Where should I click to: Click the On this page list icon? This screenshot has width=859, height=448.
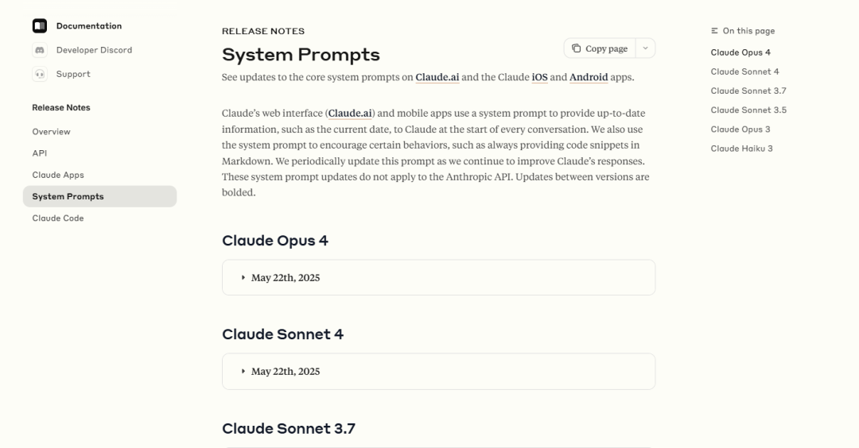click(715, 31)
